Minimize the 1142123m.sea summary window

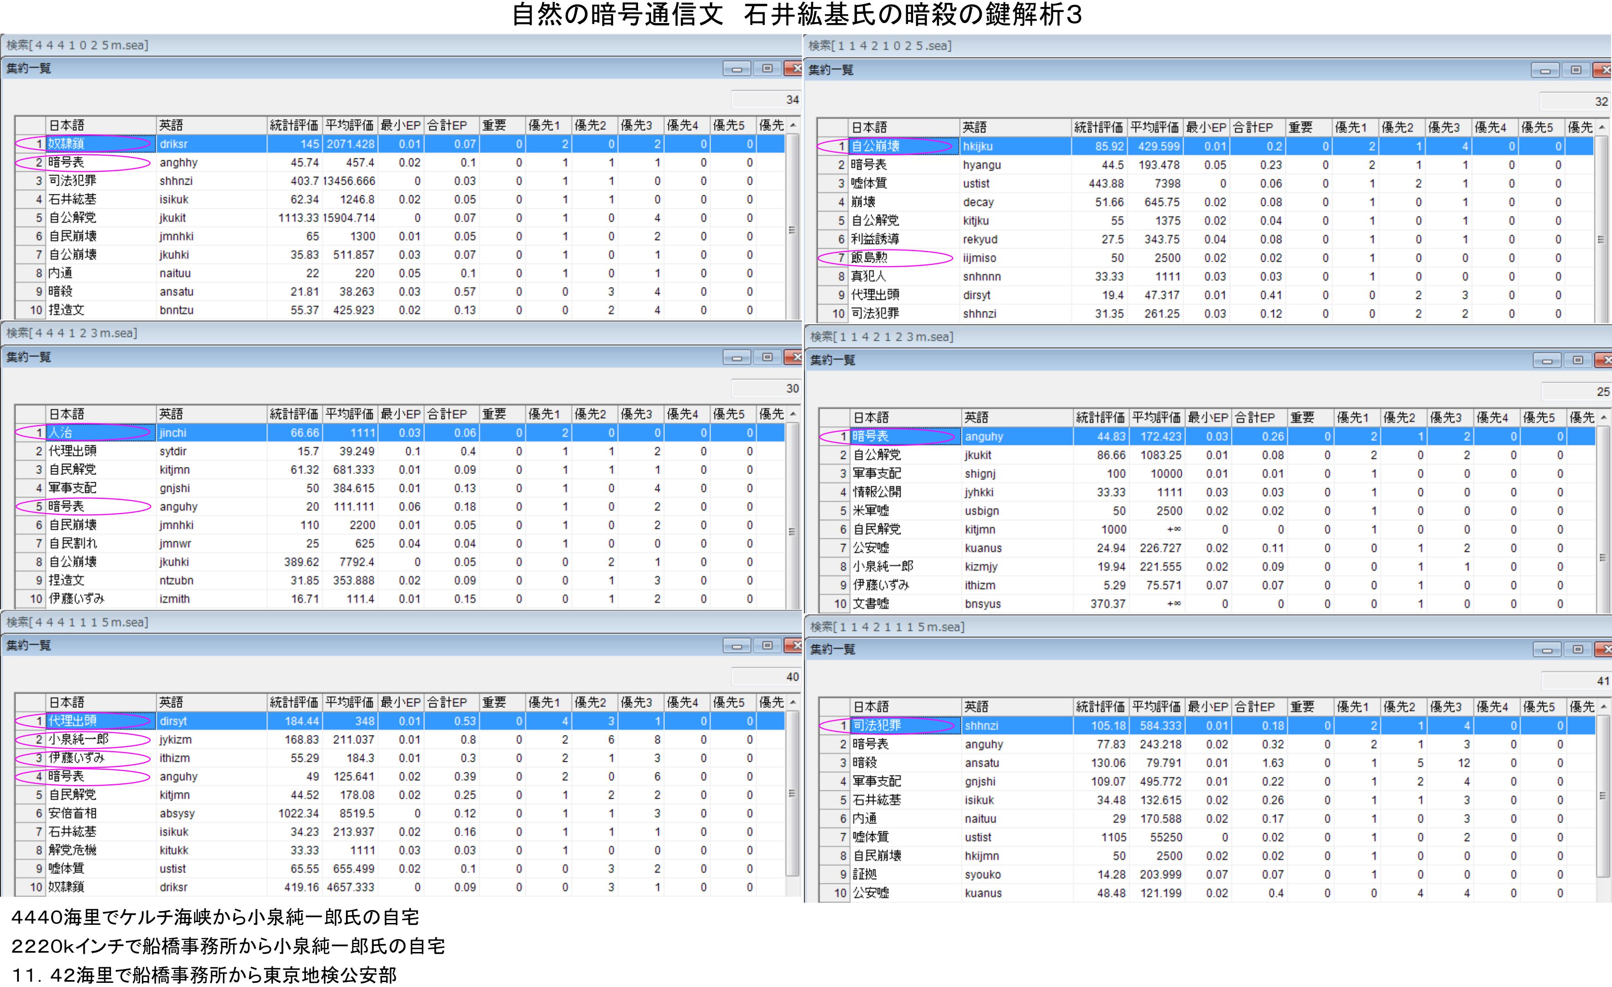[x=1547, y=361]
